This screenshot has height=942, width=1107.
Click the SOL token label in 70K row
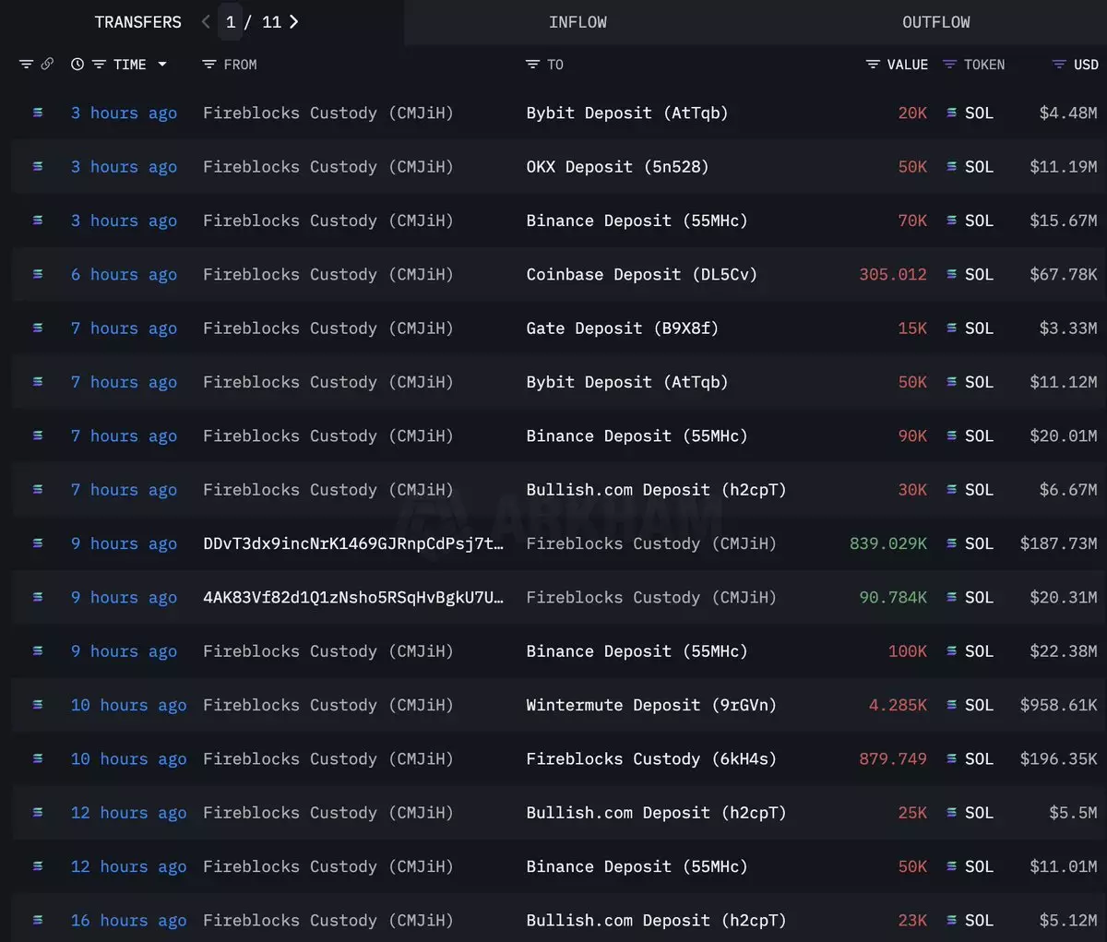point(979,221)
